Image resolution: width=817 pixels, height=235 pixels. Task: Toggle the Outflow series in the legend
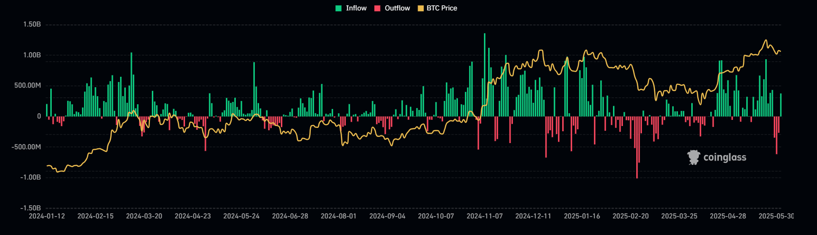[392, 8]
